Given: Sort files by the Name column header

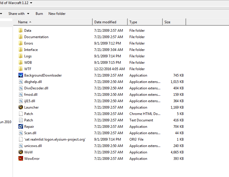Looking at the screenshot, I should click(x=53, y=22).
